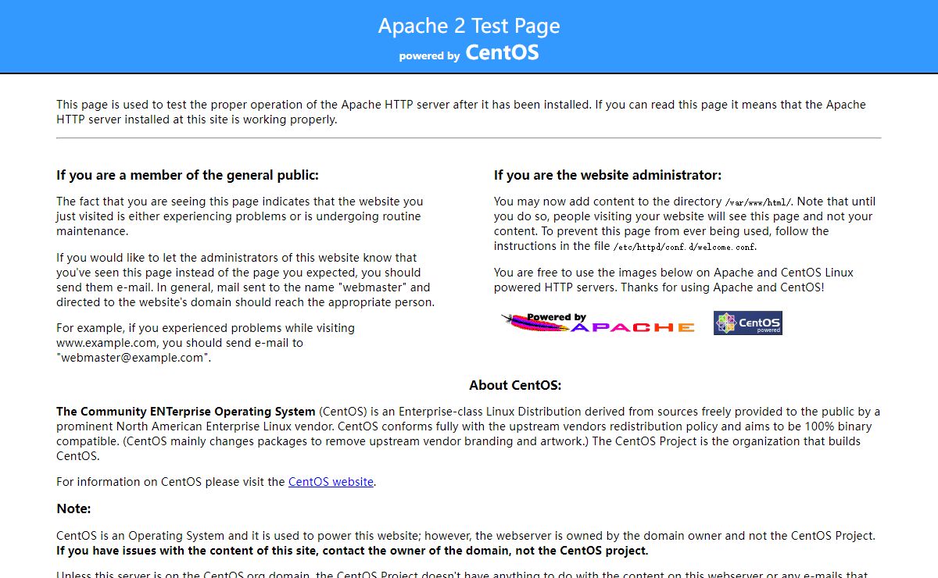The width and height of the screenshot is (938, 578).
Task: Click the Powered by Apache logo
Action: point(598,323)
